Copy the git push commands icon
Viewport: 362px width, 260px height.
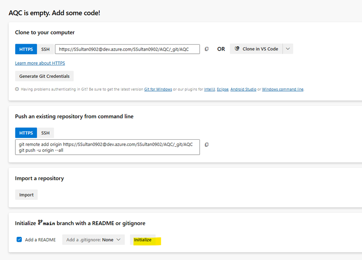click(207, 144)
